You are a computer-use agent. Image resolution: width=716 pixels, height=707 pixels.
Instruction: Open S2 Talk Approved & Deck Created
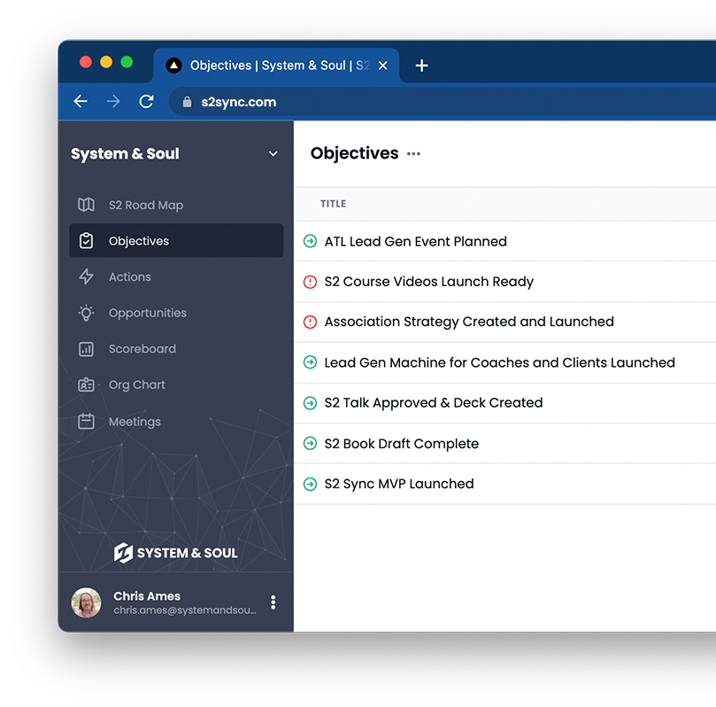point(434,402)
